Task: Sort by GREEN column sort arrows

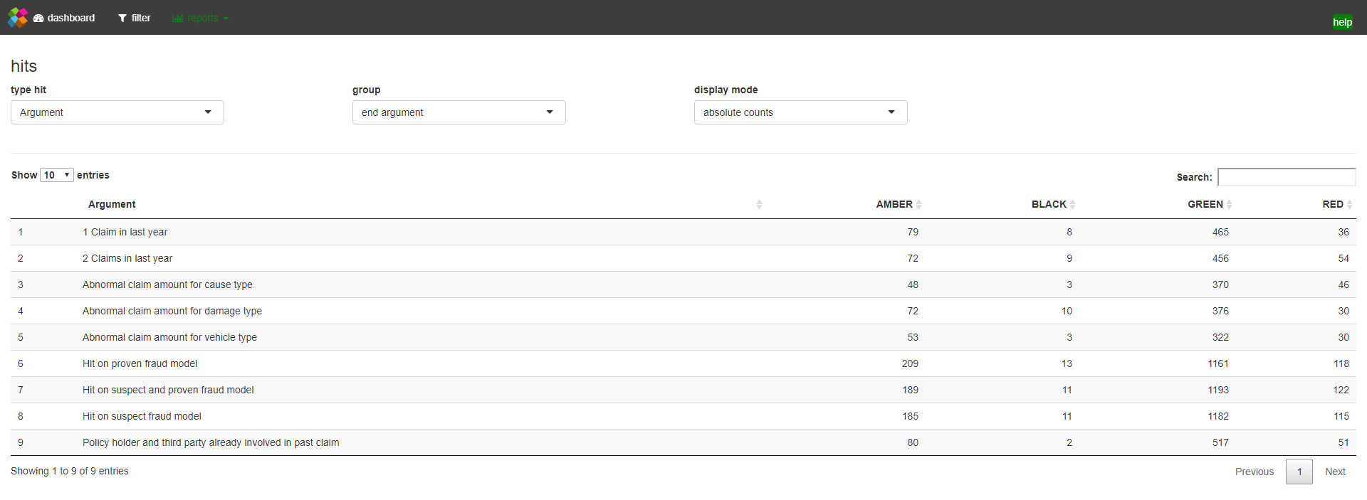Action: (1229, 204)
